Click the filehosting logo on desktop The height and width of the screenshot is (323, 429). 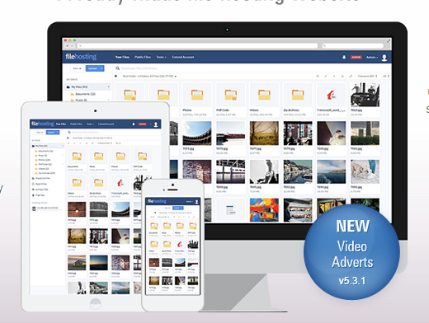[x=81, y=57]
